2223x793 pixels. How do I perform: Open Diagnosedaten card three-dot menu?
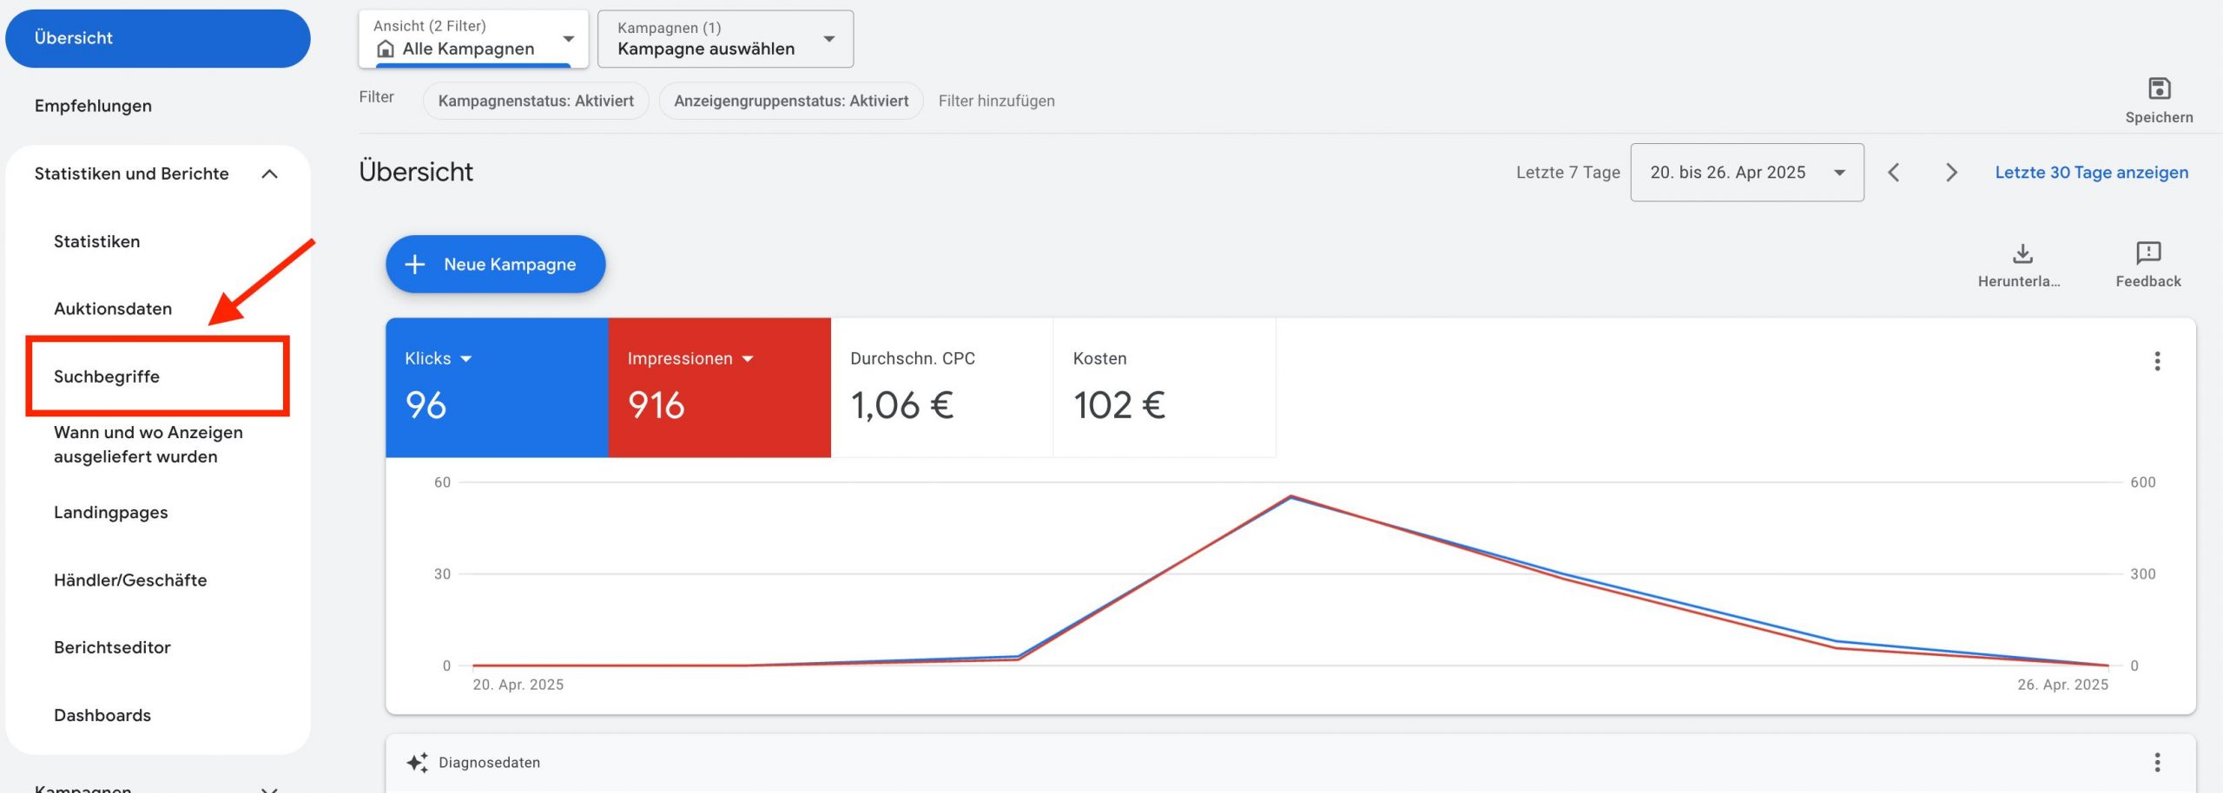[2157, 762]
